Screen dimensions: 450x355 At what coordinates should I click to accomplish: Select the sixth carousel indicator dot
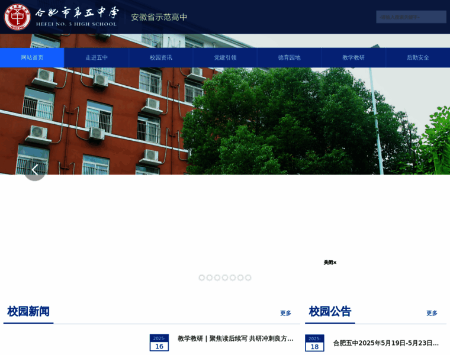pyautogui.click(x=240, y=277)
